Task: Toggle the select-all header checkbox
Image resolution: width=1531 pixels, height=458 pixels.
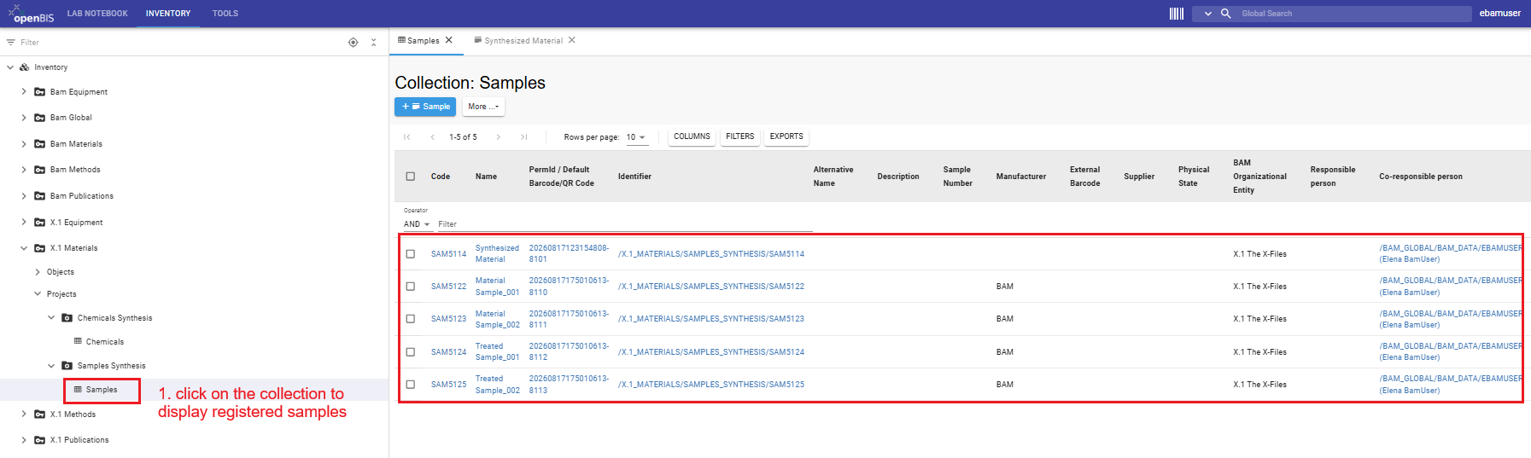Action: tap(411, 177)
